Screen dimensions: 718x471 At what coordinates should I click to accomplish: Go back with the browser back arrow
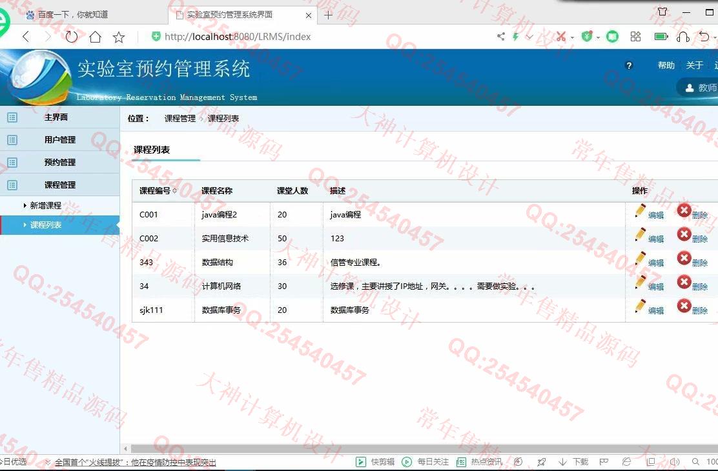click(x=26, y=37)
